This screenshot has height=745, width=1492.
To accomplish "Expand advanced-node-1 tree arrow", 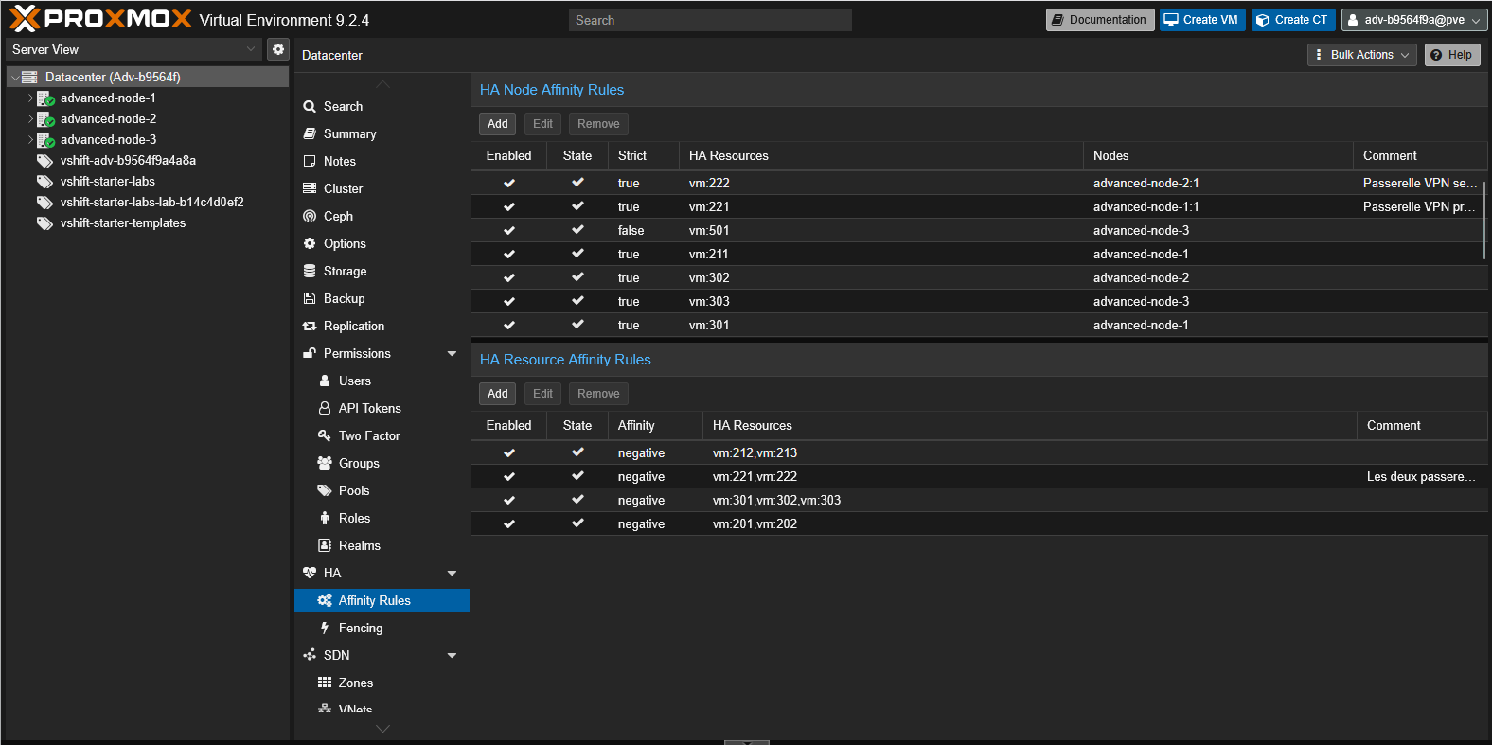I will tap(30, 98).
